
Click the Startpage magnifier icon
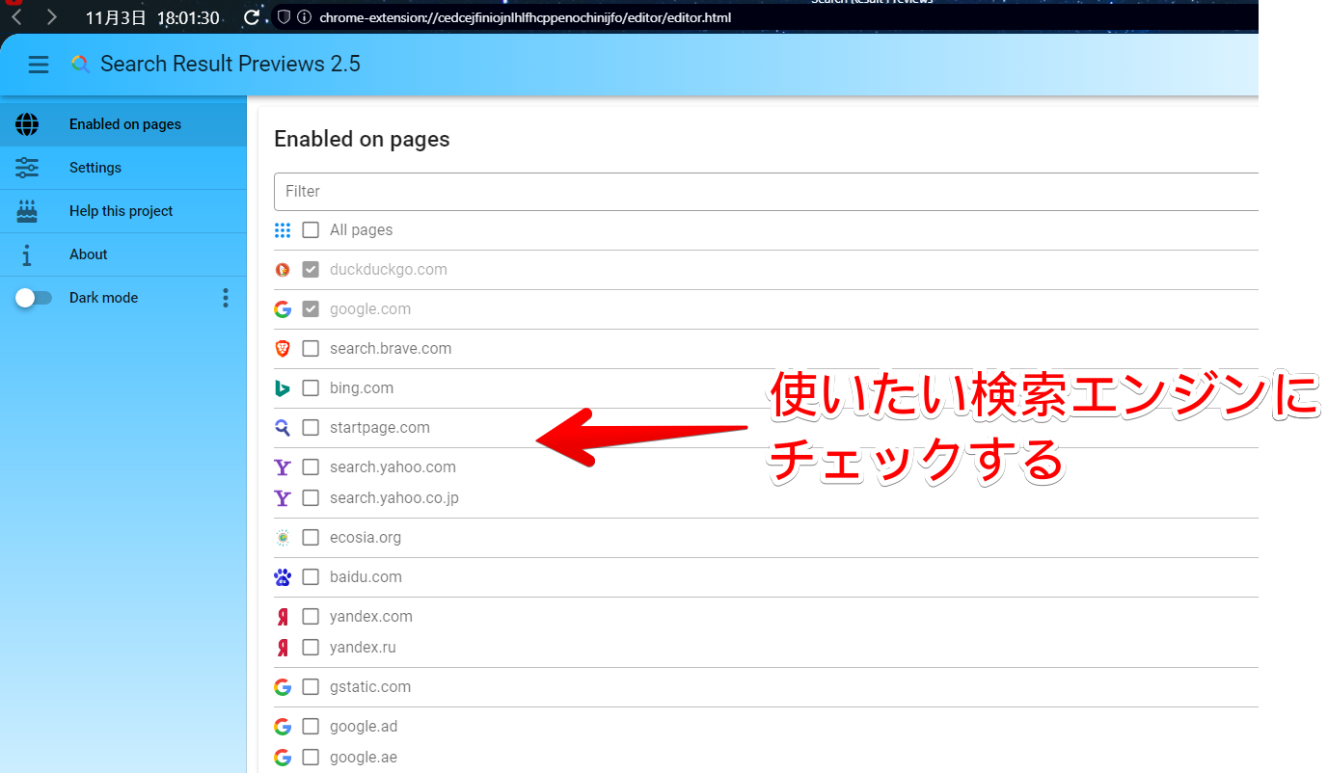[x=283, y=428]
